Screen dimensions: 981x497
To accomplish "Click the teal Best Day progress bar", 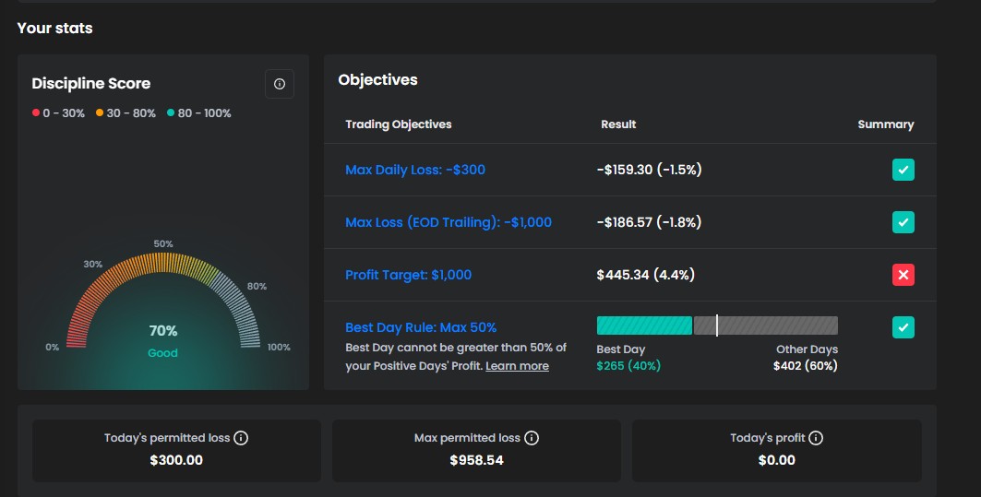I will pyautogui.click(x=644, y=325).
